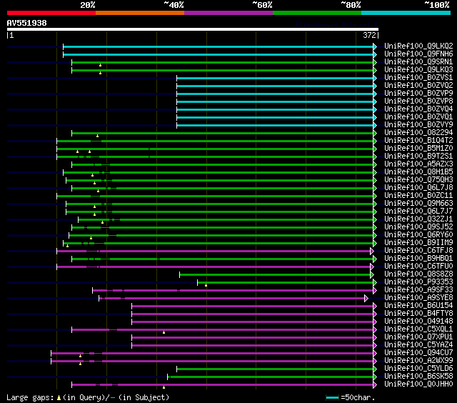
Task: Click the UniRef100_Q6RY60 label
Action: pyautogui.click(x=418, y=235)
